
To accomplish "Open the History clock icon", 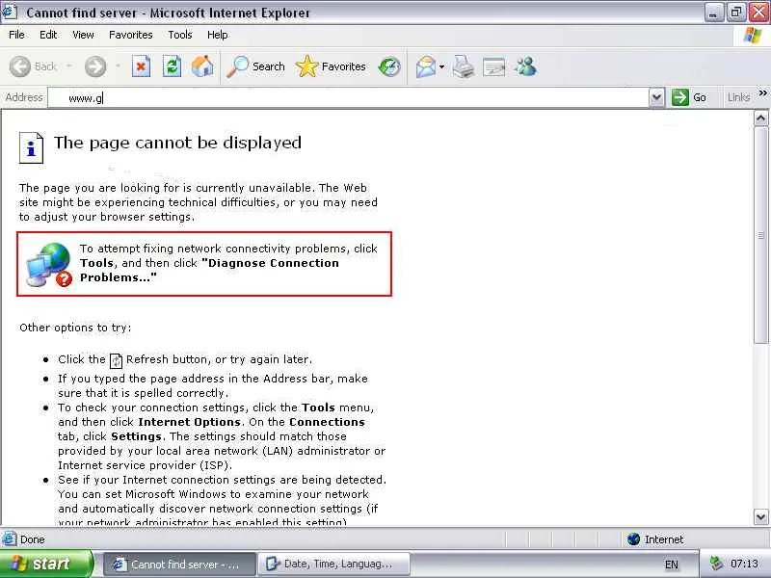I will [x=389, y=66].
